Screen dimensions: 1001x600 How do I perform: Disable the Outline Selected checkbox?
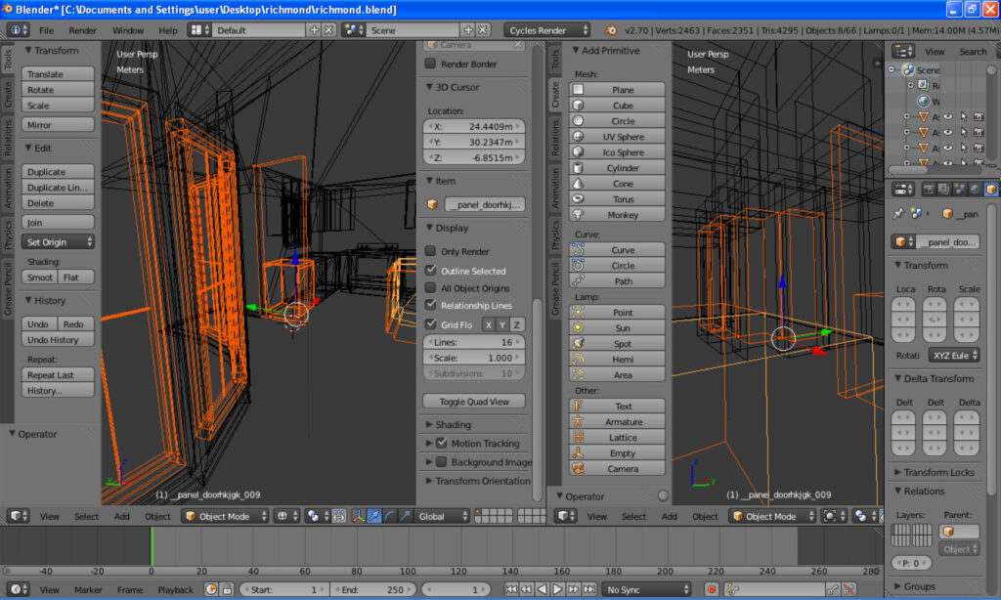(x=430, y=271)
